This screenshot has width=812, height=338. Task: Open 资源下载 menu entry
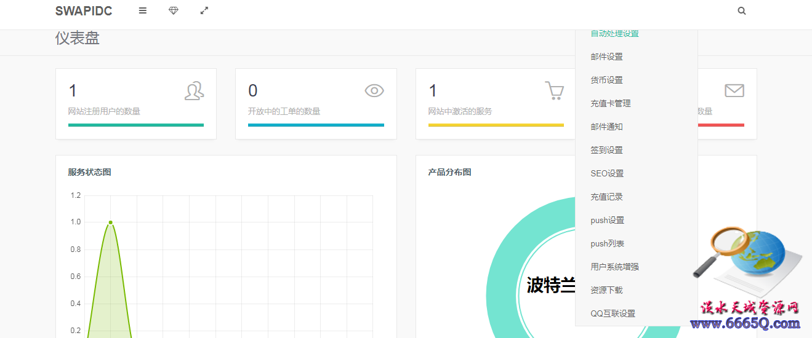pyautogui.click(x=607, y=290)
